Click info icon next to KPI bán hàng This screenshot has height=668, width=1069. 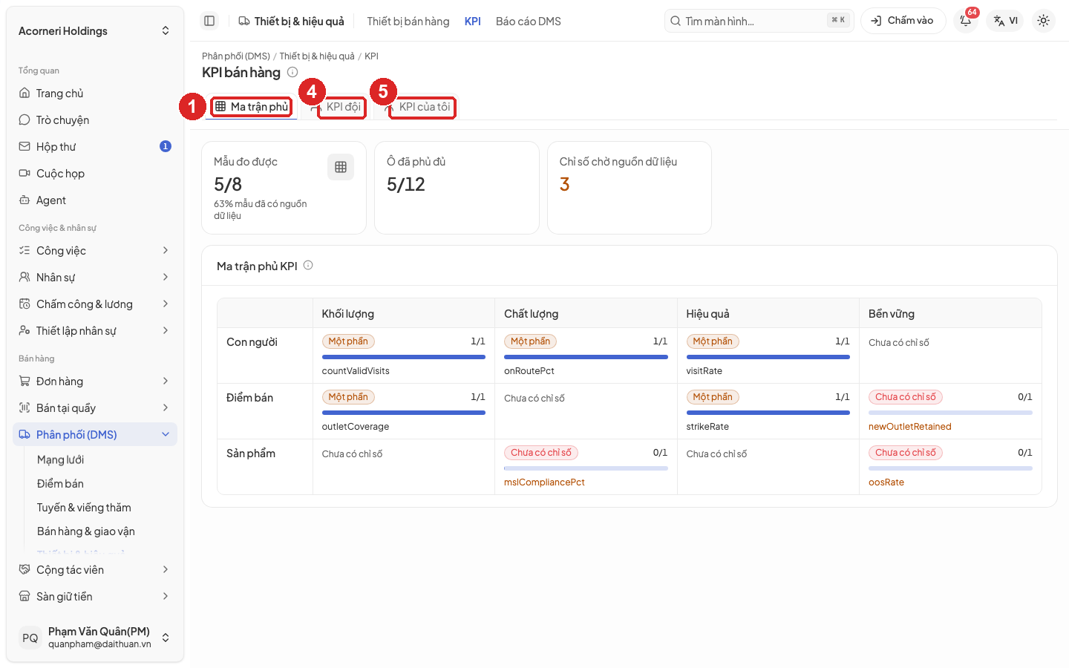tap(292, 72)
